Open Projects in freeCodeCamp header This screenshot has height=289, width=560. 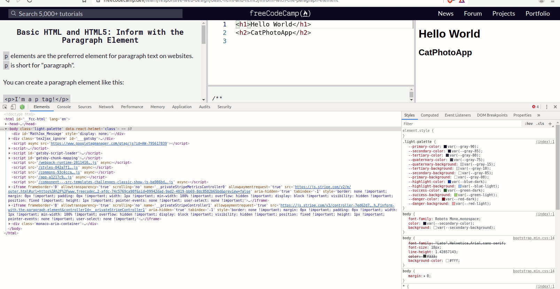point(504,14)
